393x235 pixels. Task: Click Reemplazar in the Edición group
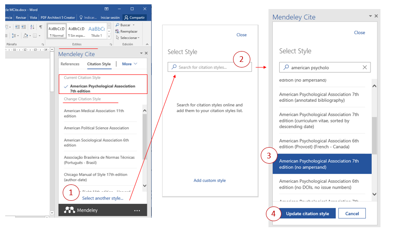coord(126,31)
